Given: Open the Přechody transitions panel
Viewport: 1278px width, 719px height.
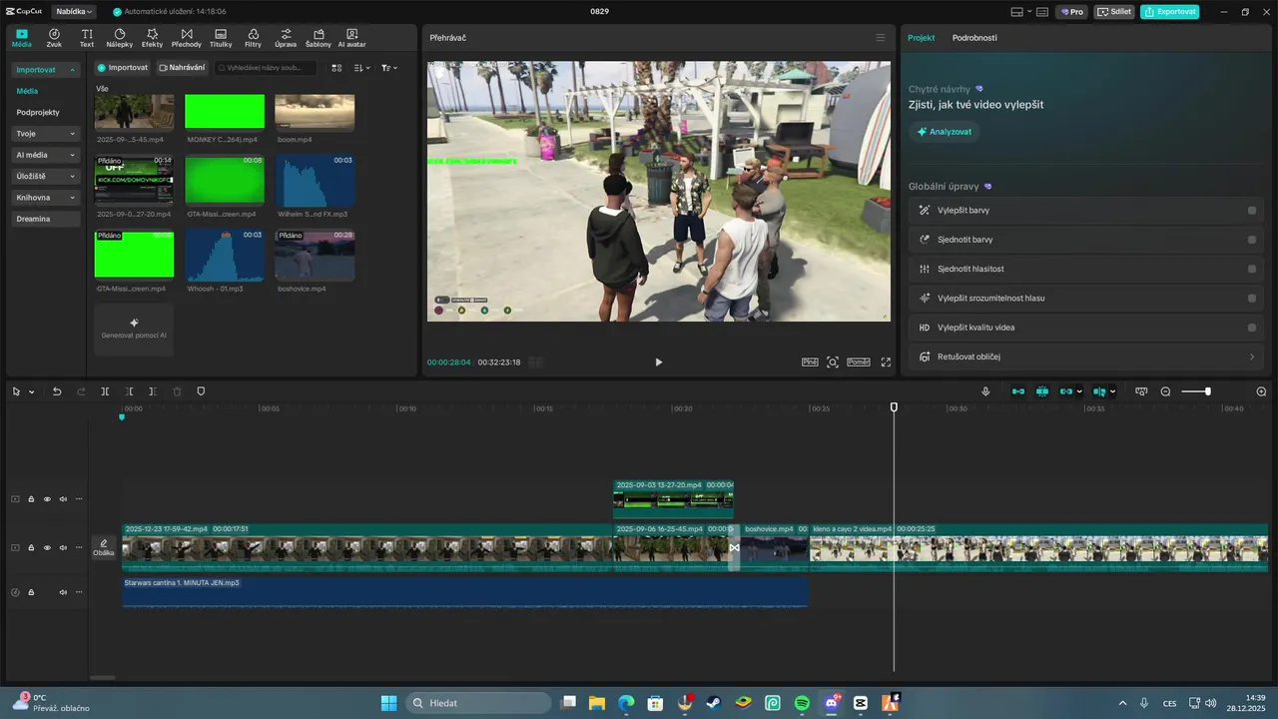Looking at the screenshot, I should tap(187, 38).
